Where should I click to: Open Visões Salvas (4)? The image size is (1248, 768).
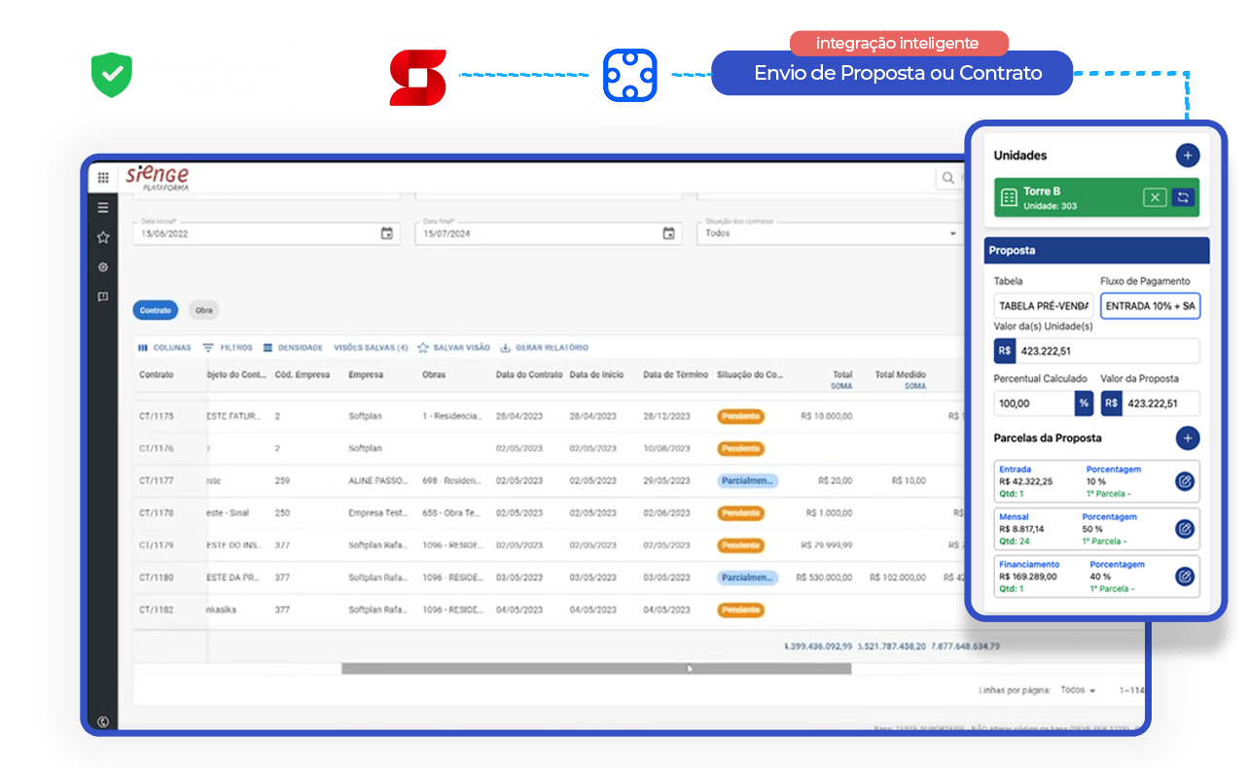(x=371, y=348)
